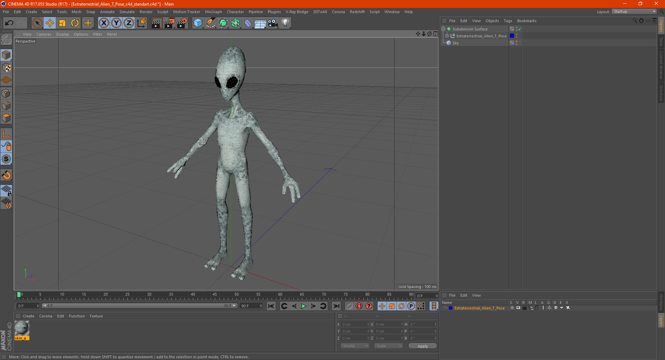Open the Scale mode dropdown
Viewport: 665px width, 360px height.
pyautogui.click(x=389, y=346)
